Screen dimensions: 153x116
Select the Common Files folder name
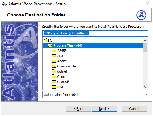pos(67,66)
